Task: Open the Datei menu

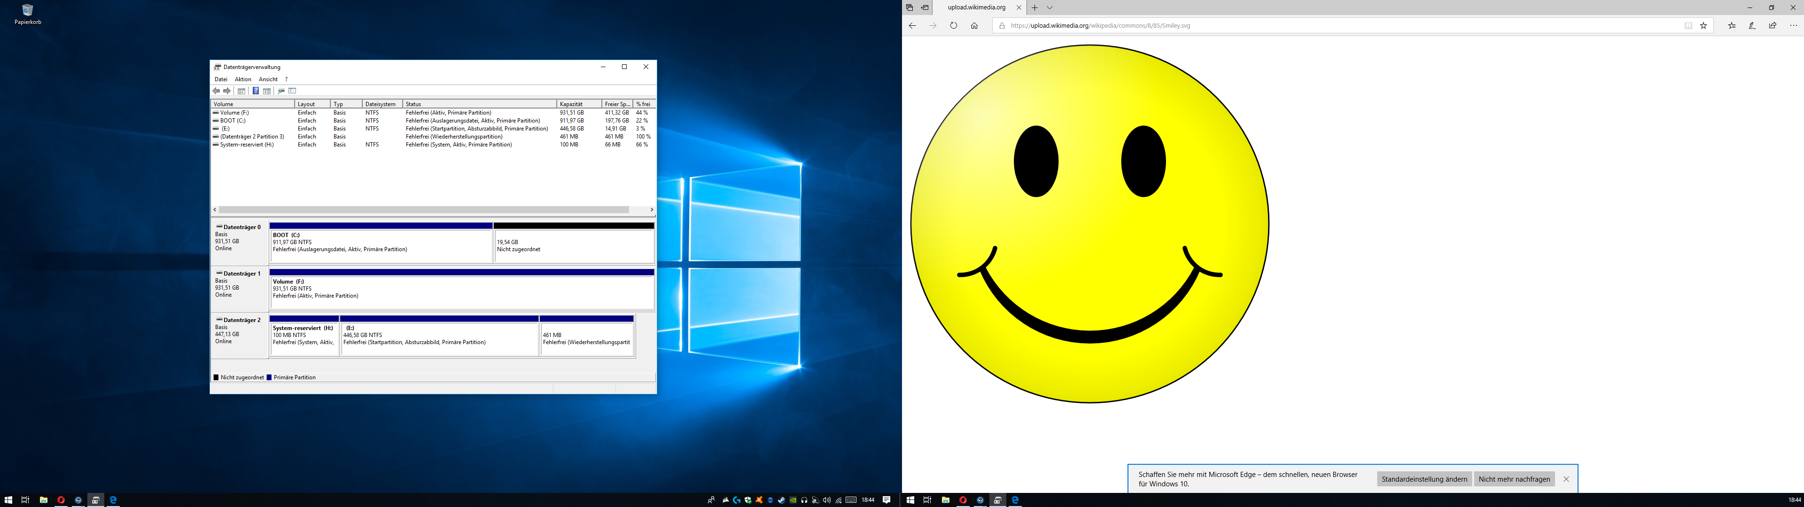Action: tap(221, 79)
